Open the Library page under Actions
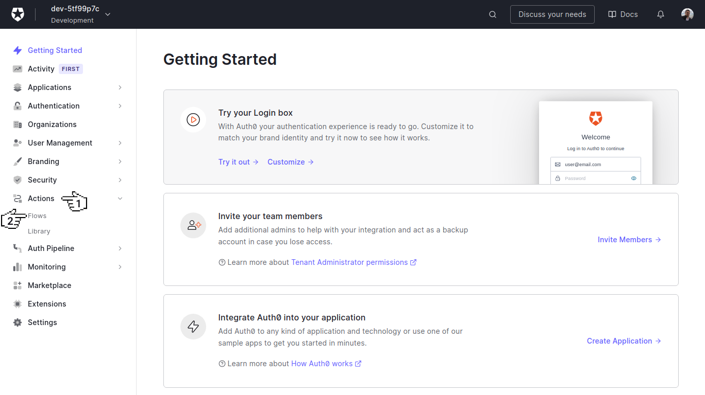The width and height of the screenshot is (705, 395). point(39,231)
